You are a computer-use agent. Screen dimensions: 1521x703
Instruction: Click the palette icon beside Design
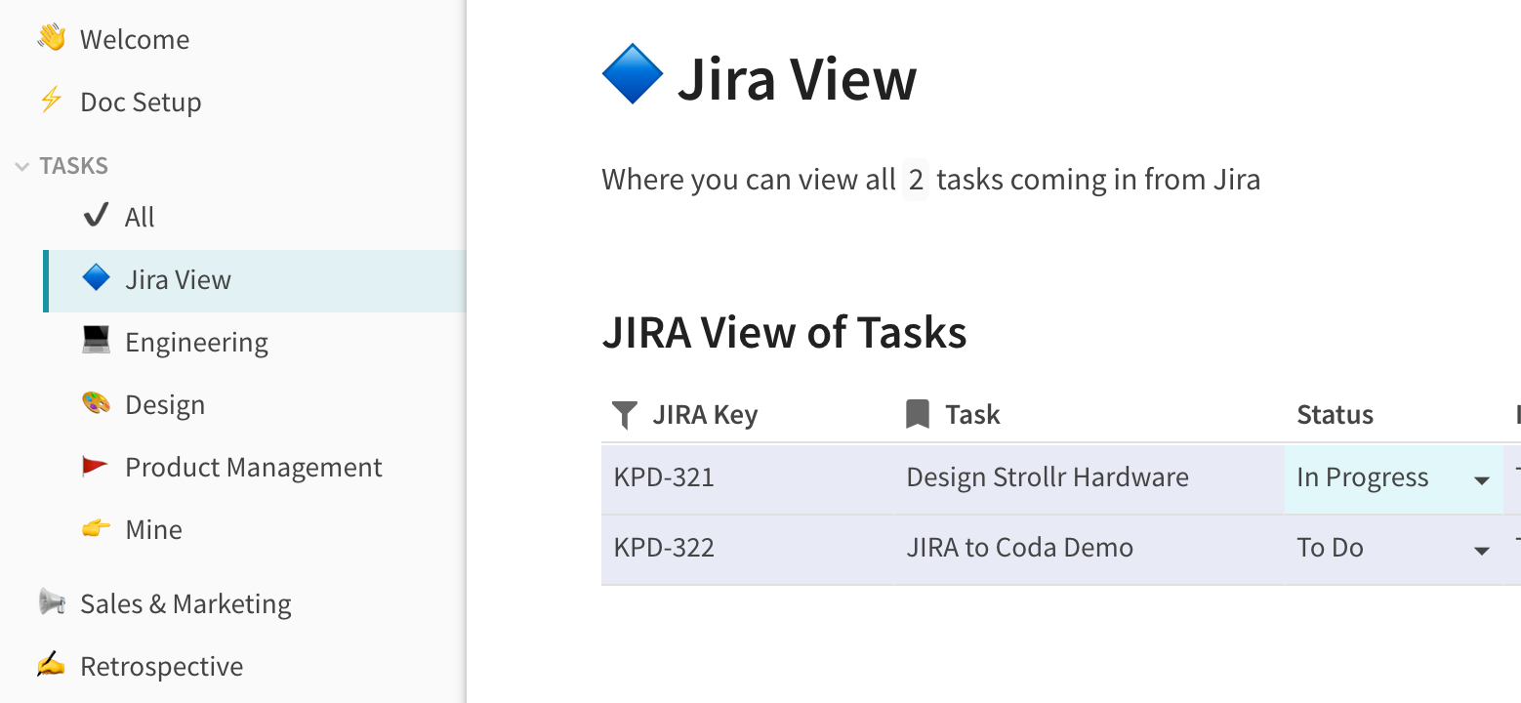(x=97, y=402)
